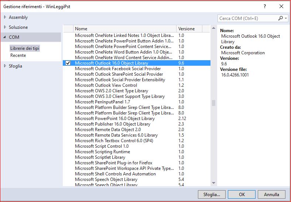Screen dimensions: 291x202
Task: Collapse the COM tree node
Action: pyautogui.click(x=5, y=37)
